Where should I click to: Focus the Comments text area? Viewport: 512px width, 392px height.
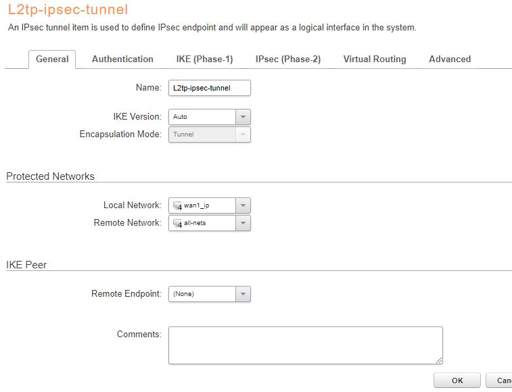tap(304, 345)
